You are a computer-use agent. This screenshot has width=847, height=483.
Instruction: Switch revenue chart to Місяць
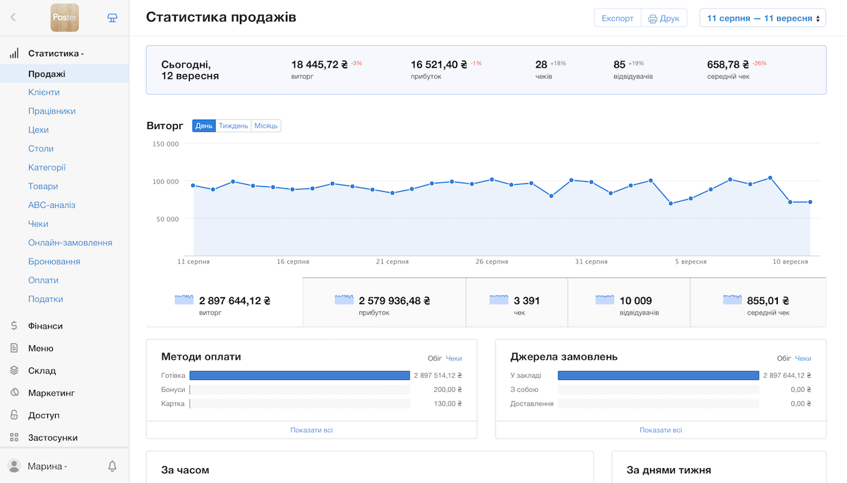pyautogui.click(x=266, y=126)
